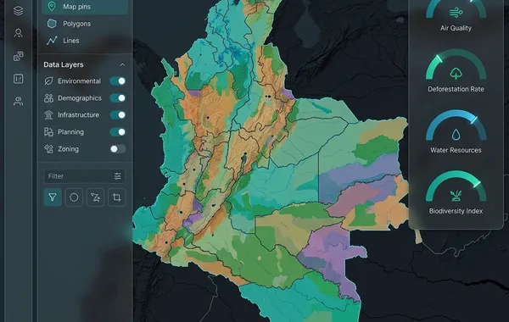509x322 pixels.
Task: Toggle the Infrastructure layer switch
Action: pos(118,114)
